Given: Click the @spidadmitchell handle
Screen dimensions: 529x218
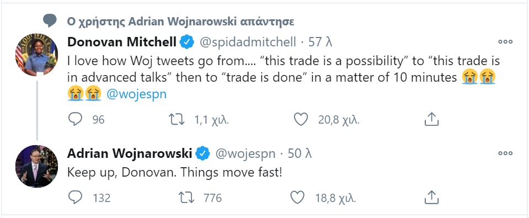Looking at the screenshot, I should (x=248, y=42).
